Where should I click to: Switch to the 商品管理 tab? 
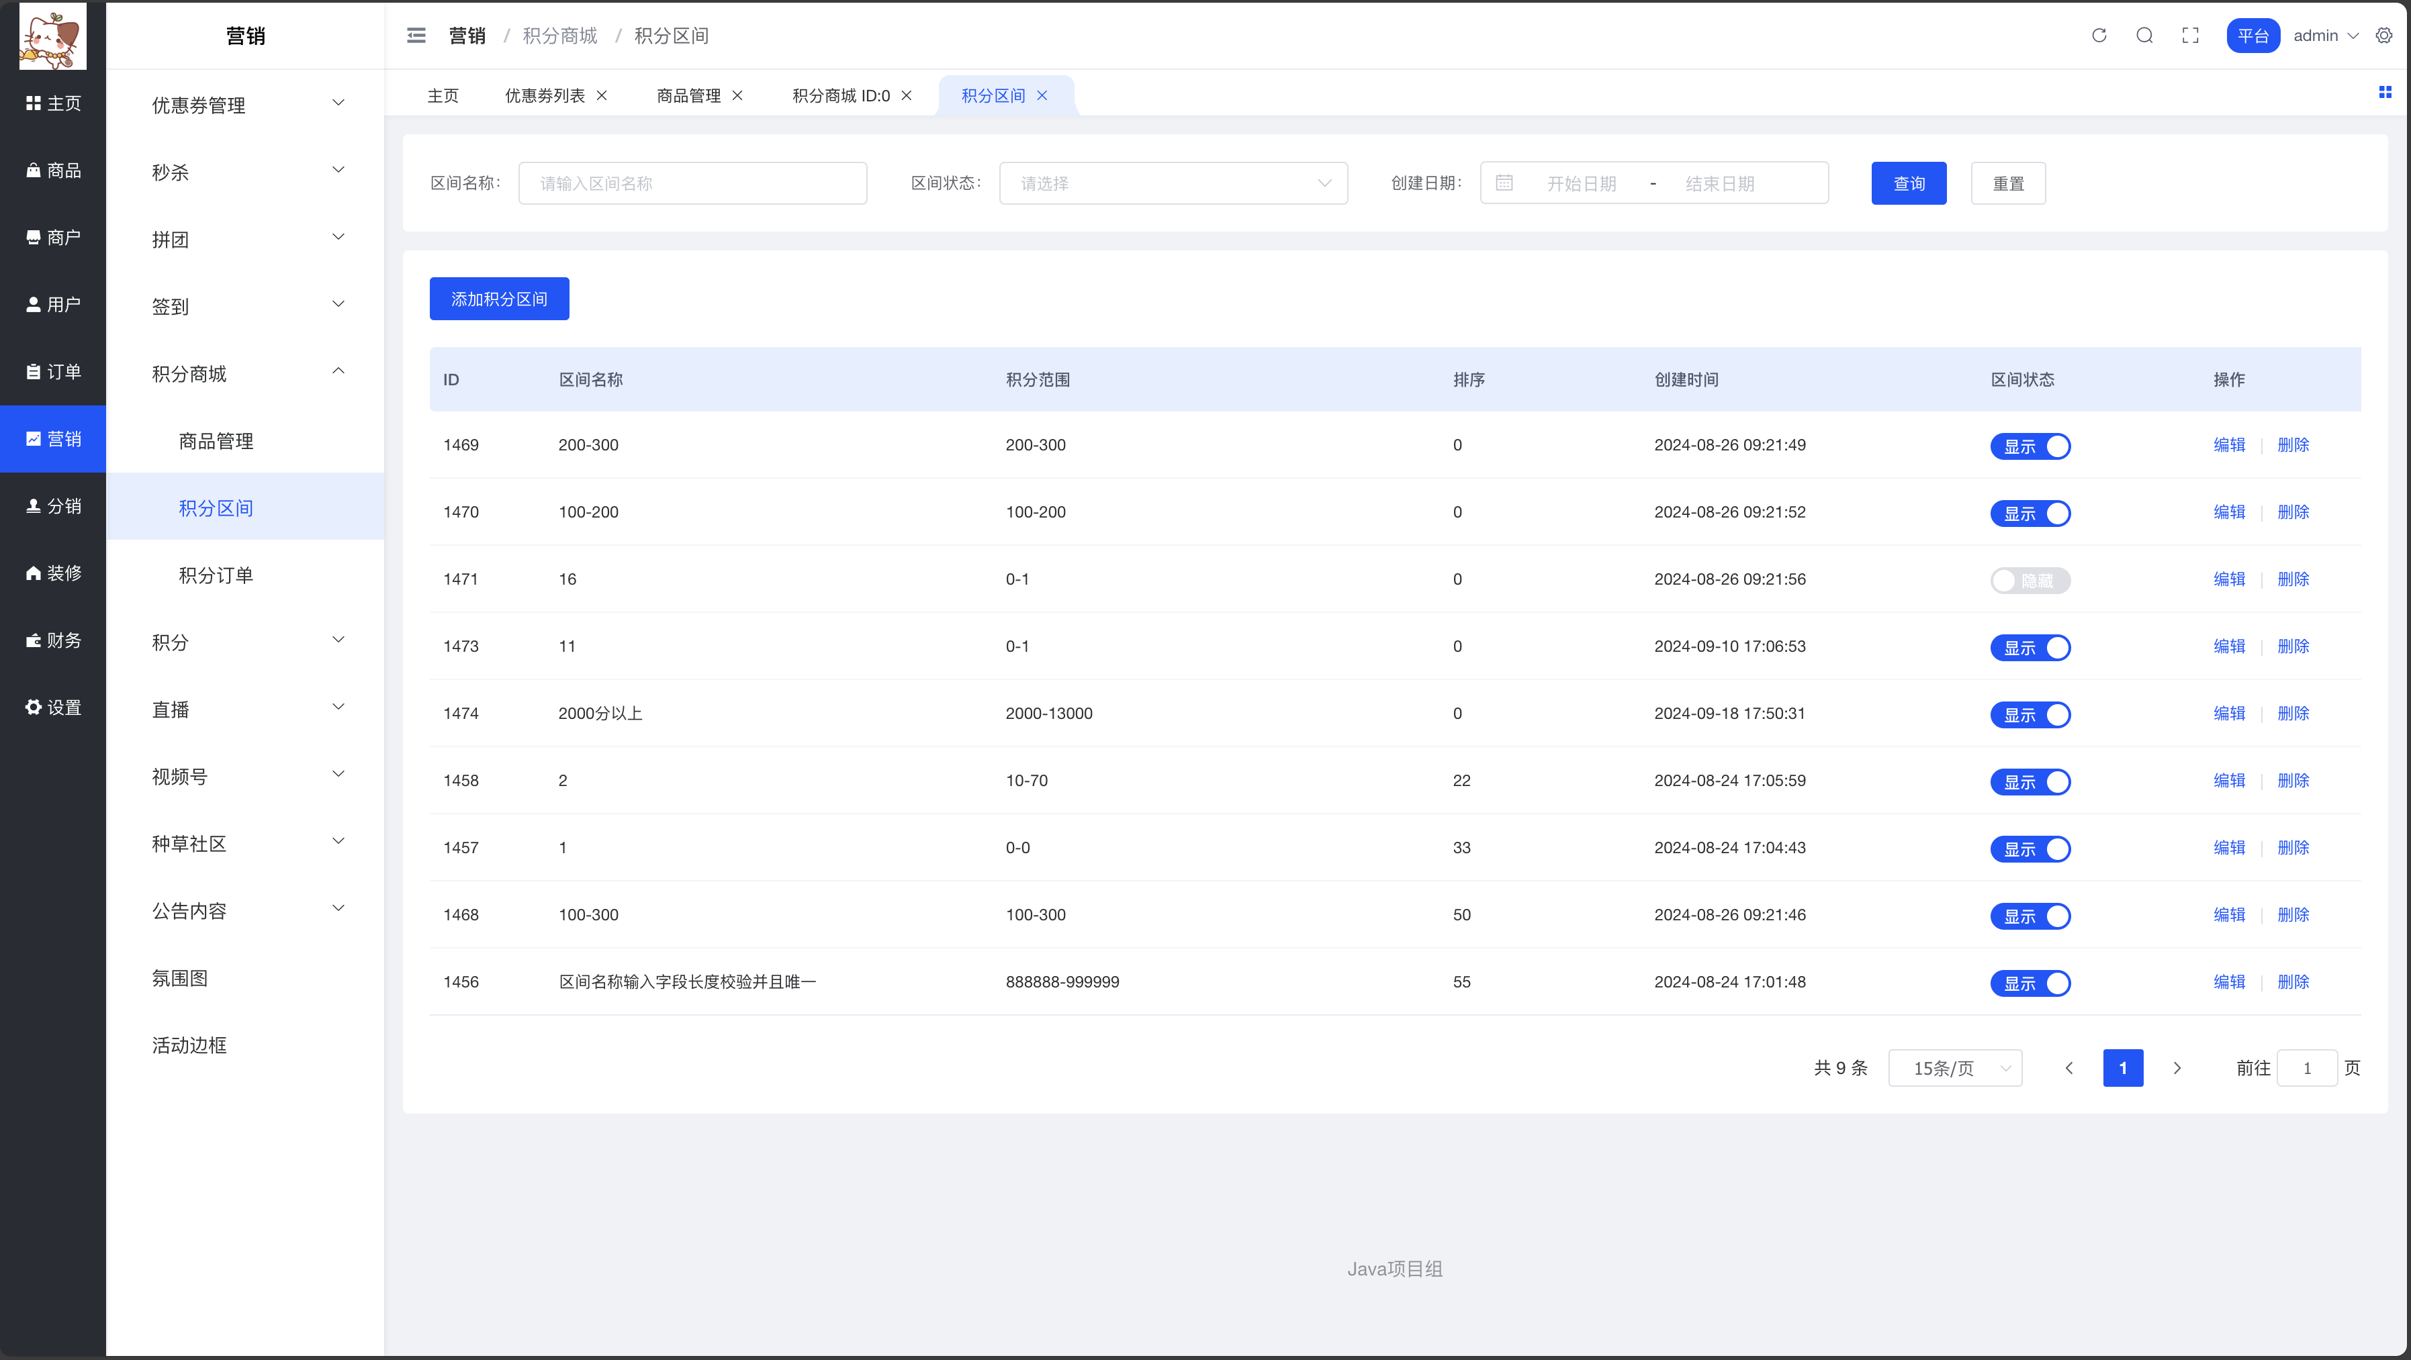[x=688, y=95]
